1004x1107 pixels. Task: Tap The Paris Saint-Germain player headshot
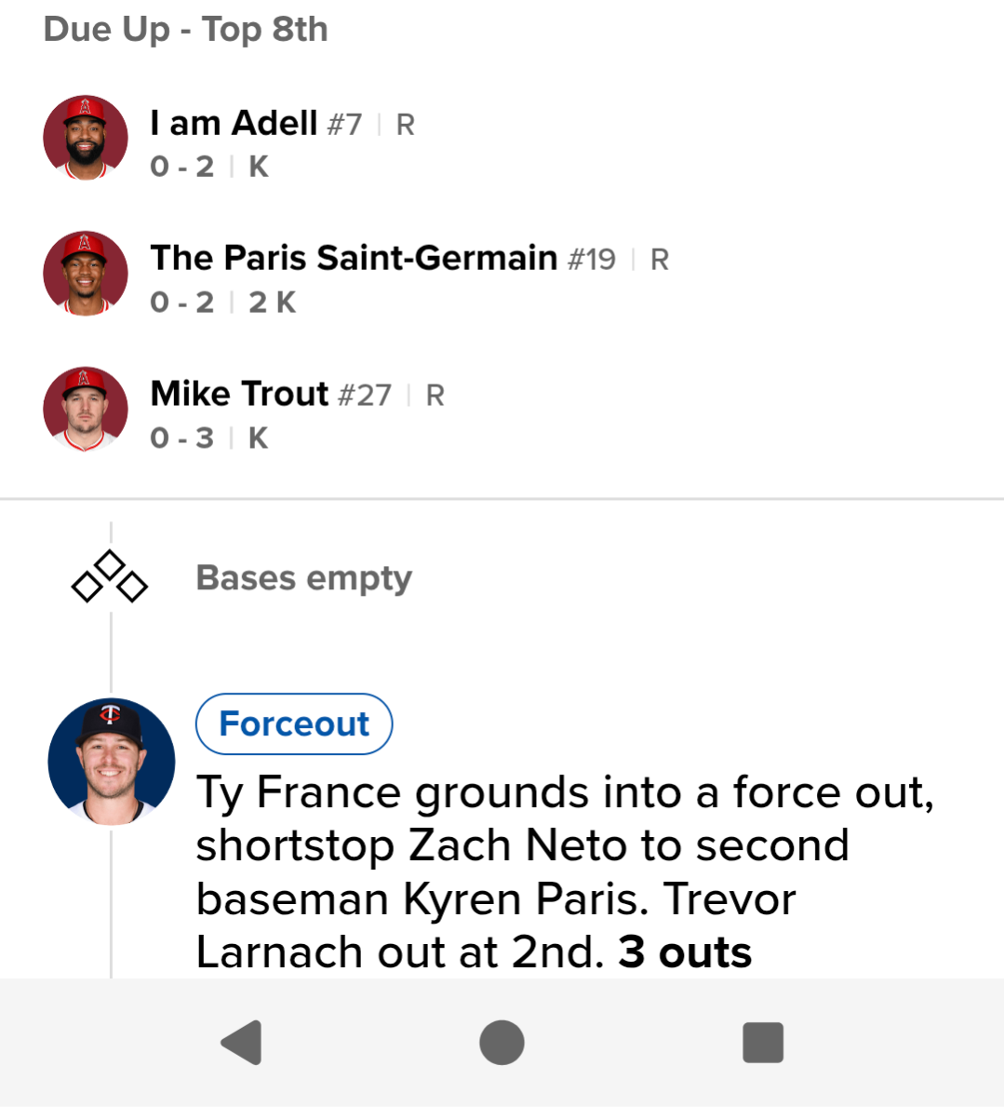tap(86, 273)
